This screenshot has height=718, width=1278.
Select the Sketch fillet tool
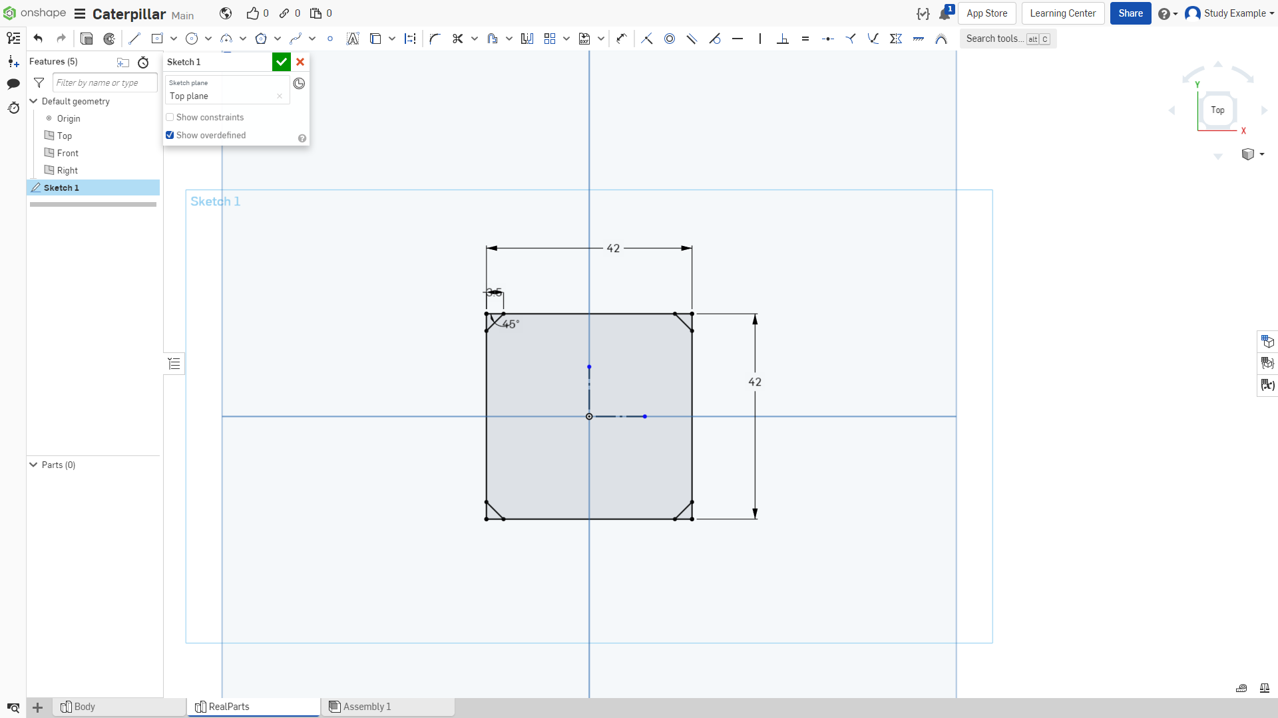tap(435, 39)
